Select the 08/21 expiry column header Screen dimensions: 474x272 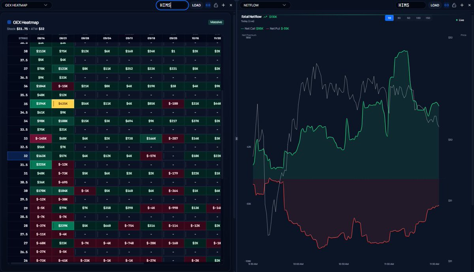(x=63, y=38)
